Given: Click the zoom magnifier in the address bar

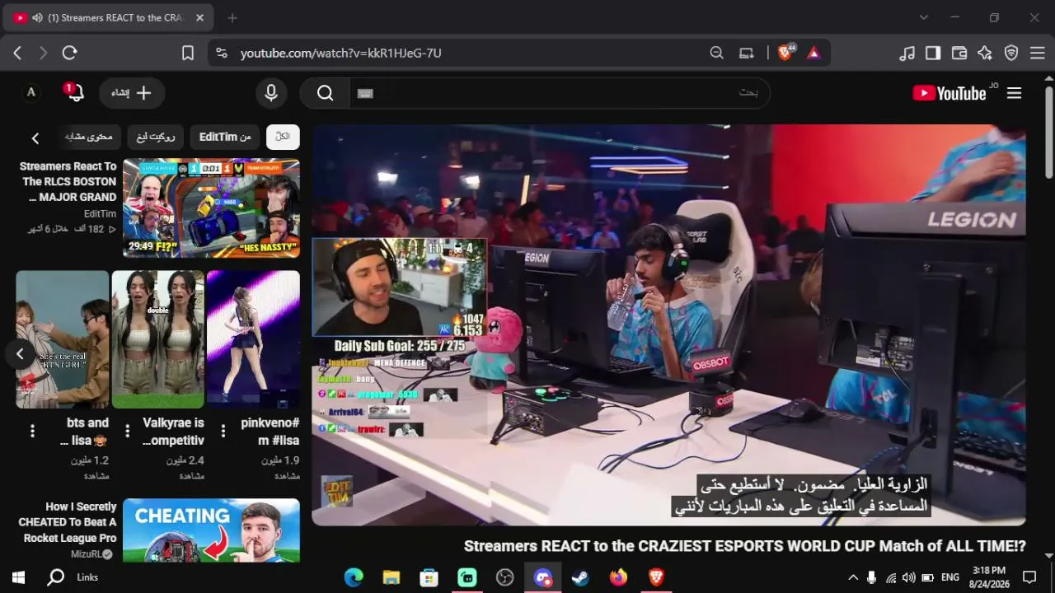Looking at the screenshot, I should point(717,53).
